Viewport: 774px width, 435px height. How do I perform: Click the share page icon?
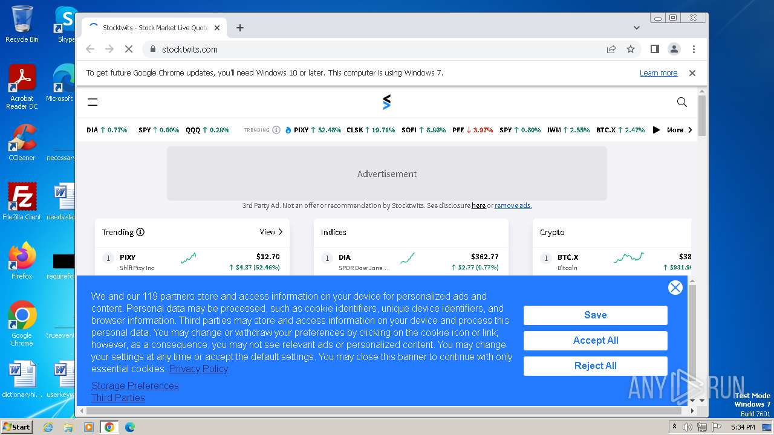611,50
